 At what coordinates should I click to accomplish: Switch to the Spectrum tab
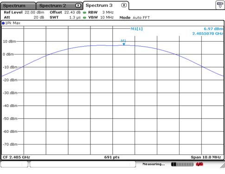18,6
